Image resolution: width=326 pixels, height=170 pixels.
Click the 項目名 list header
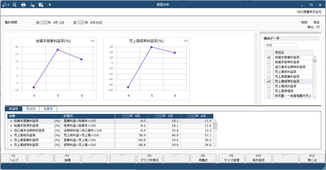click(293, 53)
